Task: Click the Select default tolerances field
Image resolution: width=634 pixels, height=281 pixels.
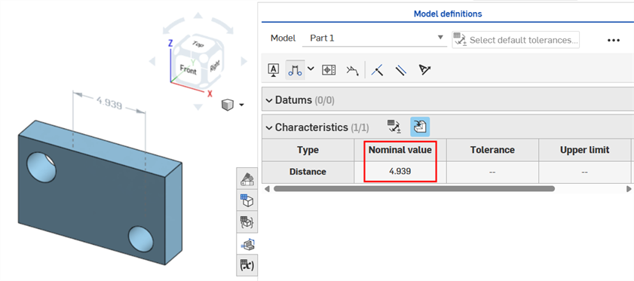Action: coord(516,40)
